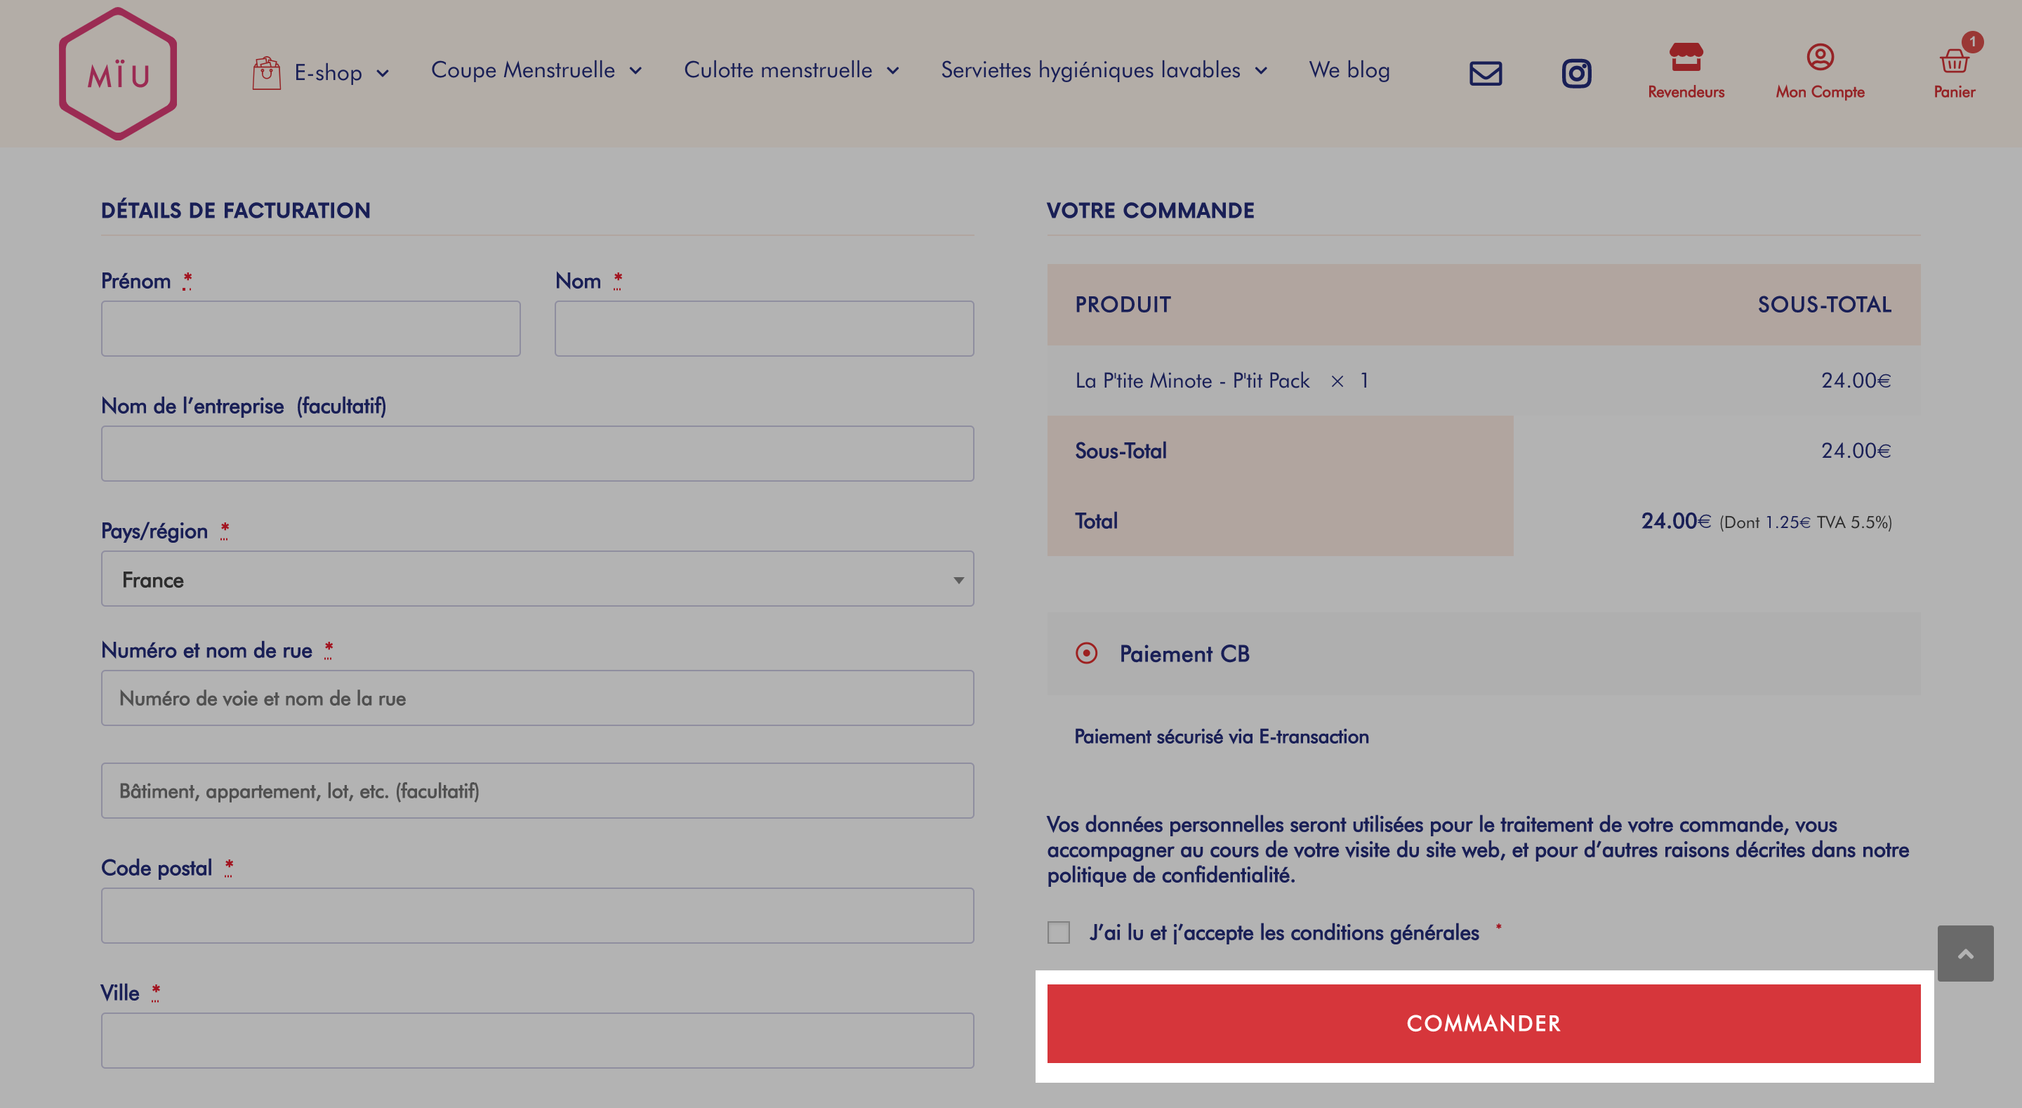This screenshot has height=1108, width=2022.
Task: Expand the Coupe Menstruelle menu chevron
Action: coord(636,71)
